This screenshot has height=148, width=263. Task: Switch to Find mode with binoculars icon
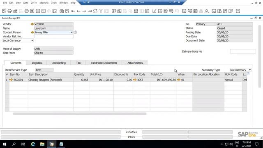pos(62,11)
